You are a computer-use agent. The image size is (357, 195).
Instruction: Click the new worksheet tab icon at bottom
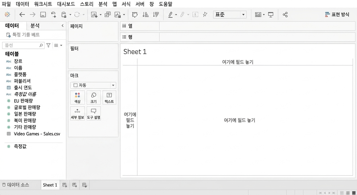pos(65,185)
